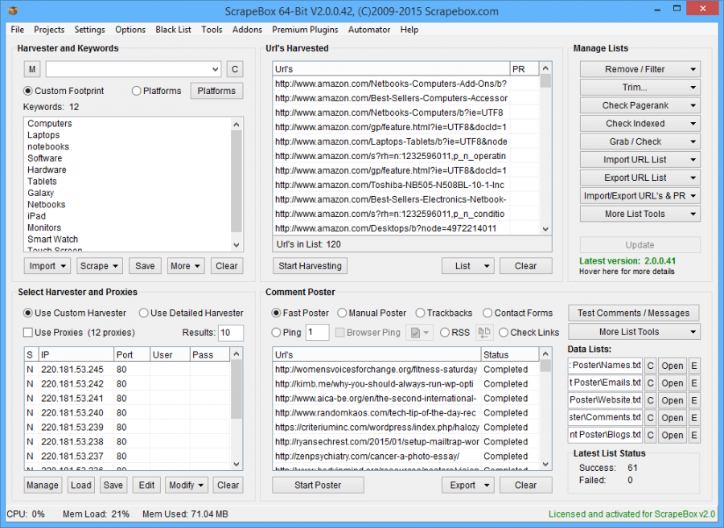Click Test Comments / Messages button
Screen dimensions: 724x528
(634, 313)
